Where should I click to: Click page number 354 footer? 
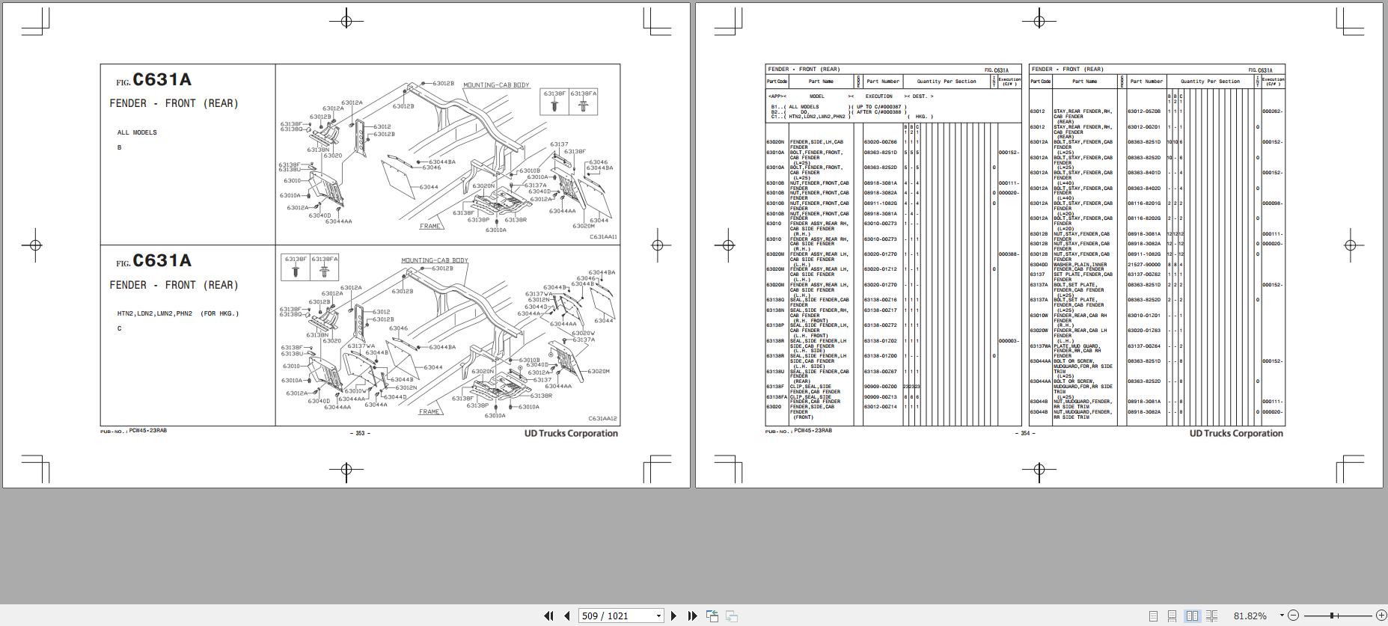(1025, 433)
